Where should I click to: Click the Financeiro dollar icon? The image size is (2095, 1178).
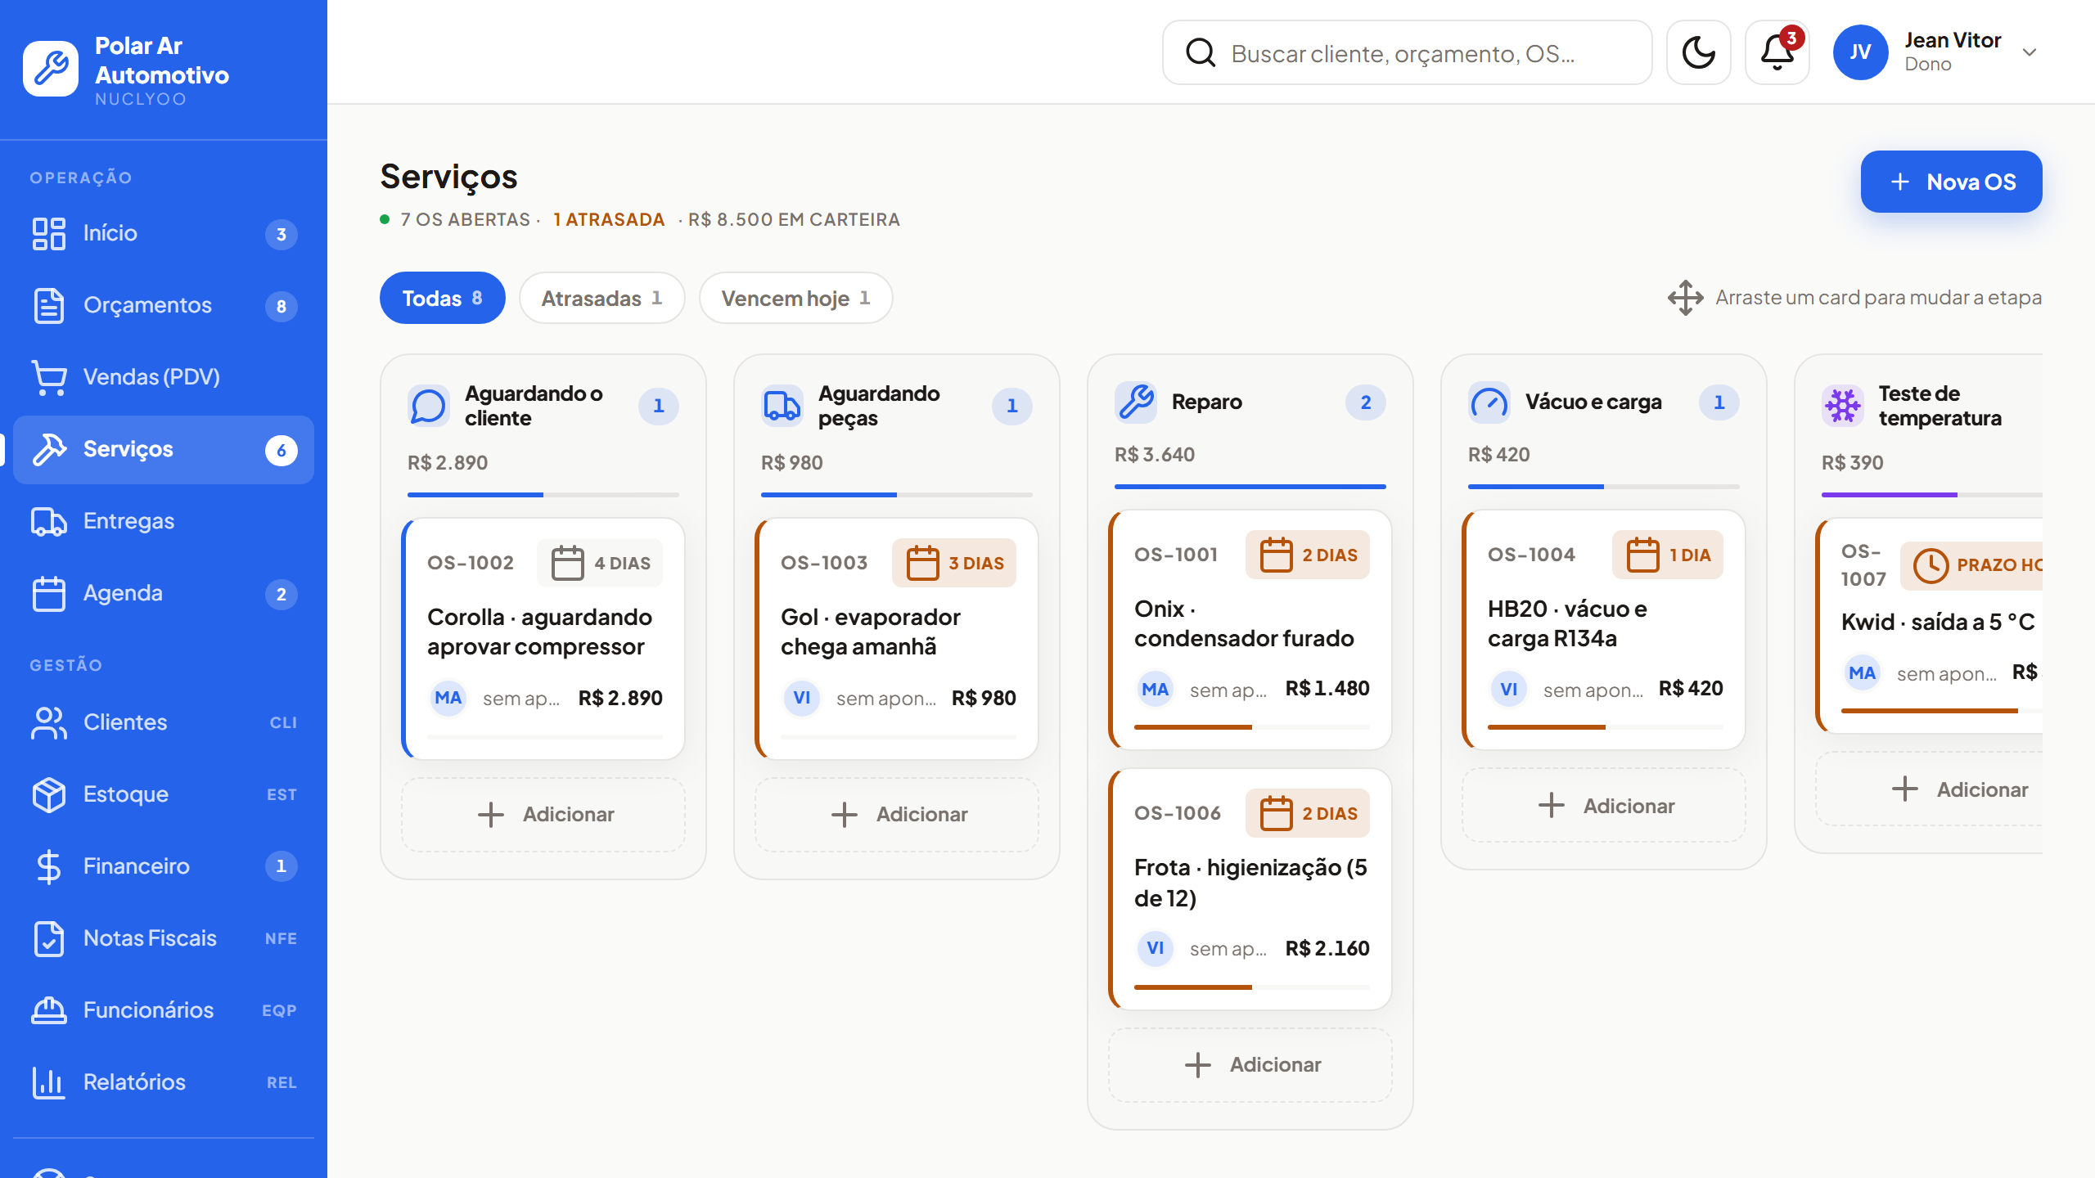click(x=49, y=866)
